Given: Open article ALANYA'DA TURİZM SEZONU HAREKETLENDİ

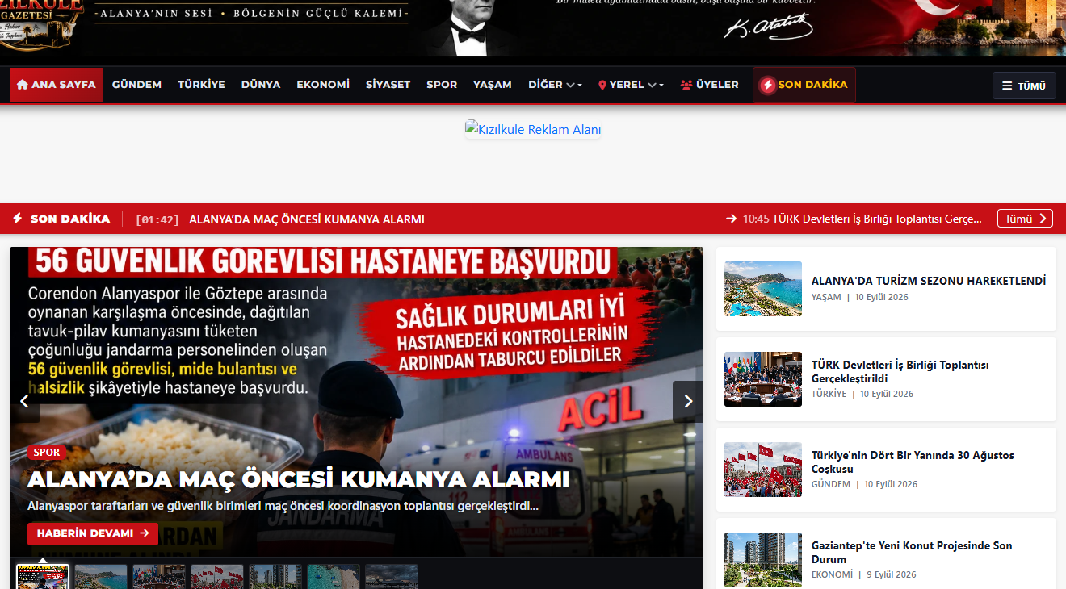Looking at the screenshot, I should tap(929, 282).
